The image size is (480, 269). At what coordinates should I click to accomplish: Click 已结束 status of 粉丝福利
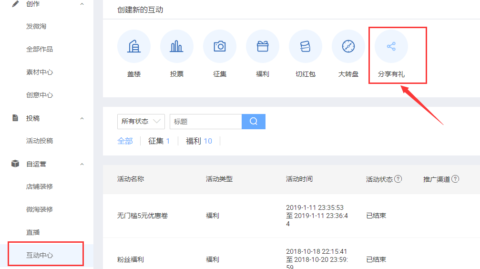(376, 259)
